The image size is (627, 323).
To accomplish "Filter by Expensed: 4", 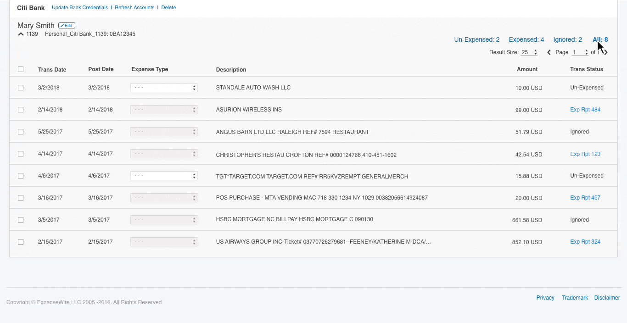I will [x=526, y=39].
